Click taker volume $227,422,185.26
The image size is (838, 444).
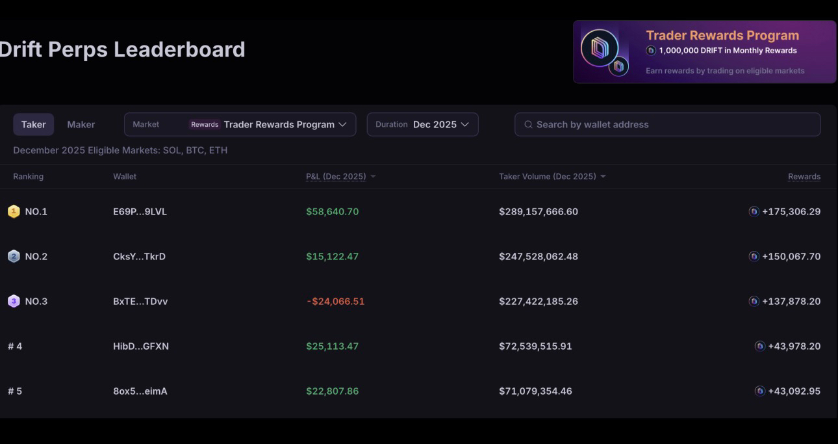point(538,301)
